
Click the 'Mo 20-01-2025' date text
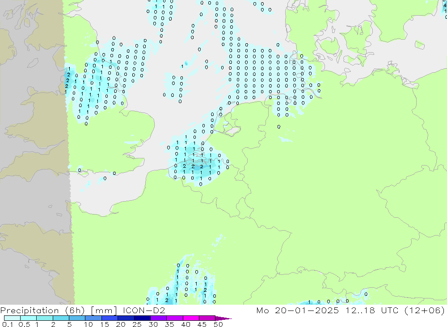298,310
